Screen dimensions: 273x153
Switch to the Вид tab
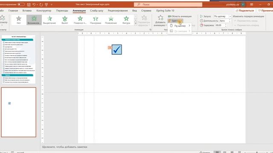point(134,11)
